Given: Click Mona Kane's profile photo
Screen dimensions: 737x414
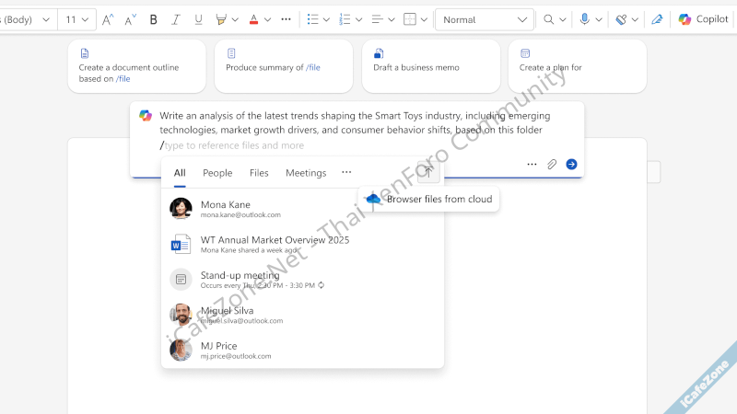Looking at the screenshot, I should 181,209.
